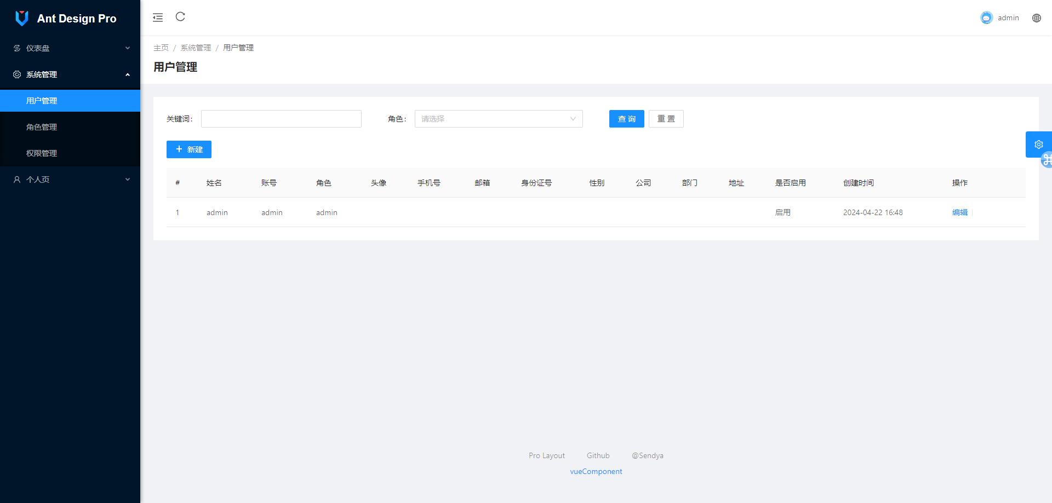Open the language globe icon

tap(1037, 18)
